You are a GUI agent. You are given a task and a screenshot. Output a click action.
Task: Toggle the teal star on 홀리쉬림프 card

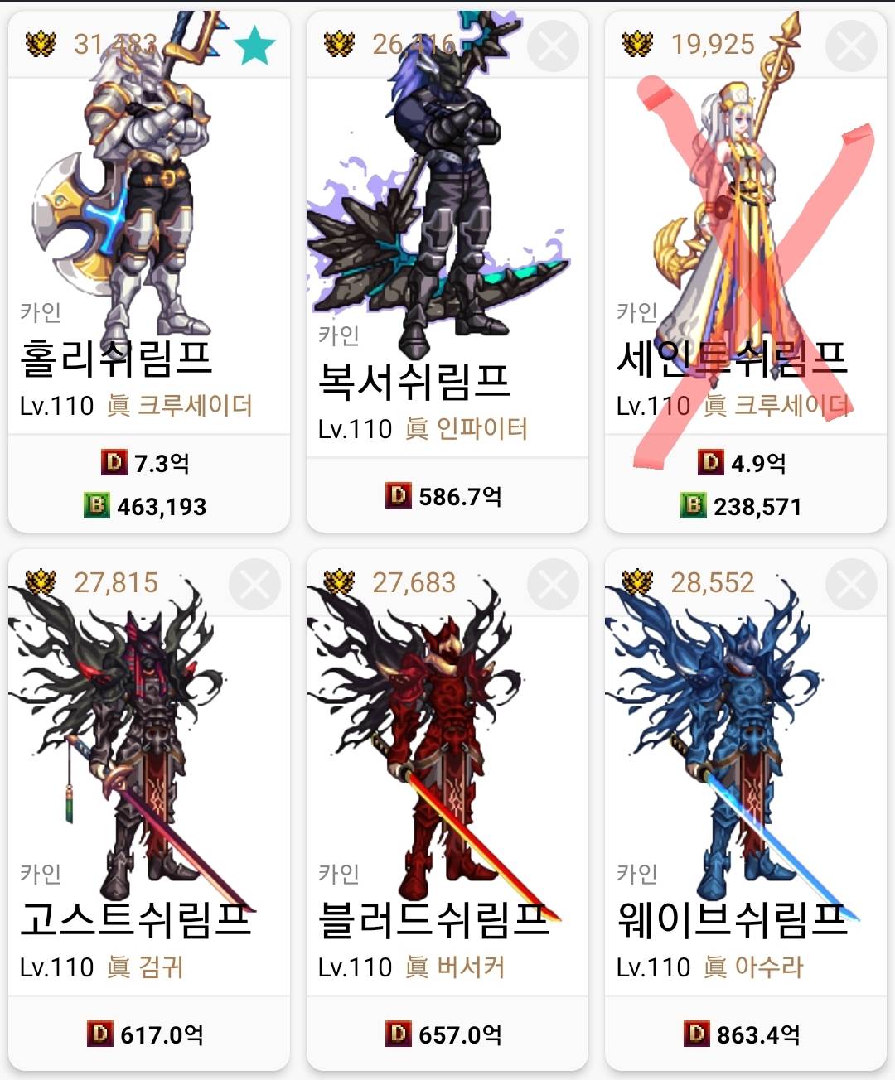tap(254, 45)
